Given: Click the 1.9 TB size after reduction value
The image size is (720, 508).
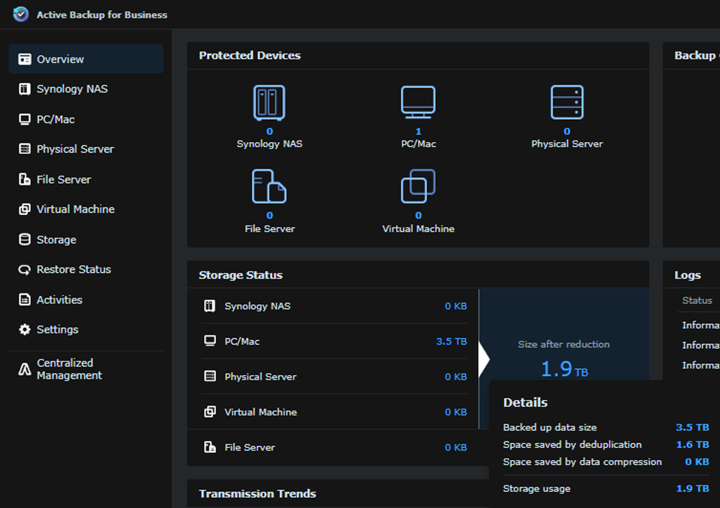Looking at the screenshot, I should (563, 369).
